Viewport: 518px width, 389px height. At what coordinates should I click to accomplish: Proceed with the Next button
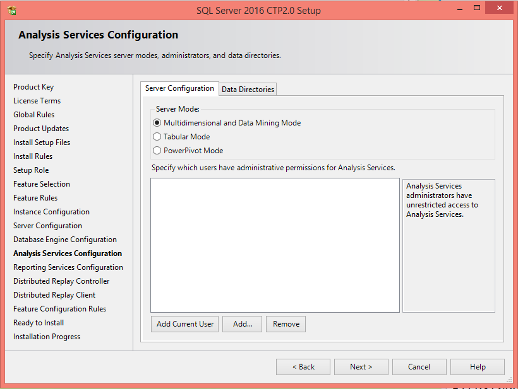click(361, 367)
